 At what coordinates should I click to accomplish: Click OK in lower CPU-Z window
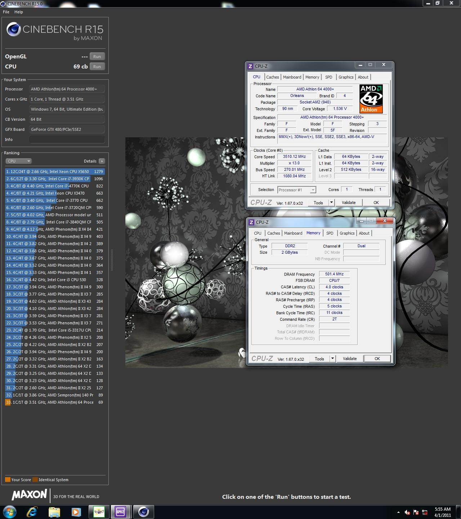(x=377, y=359)
